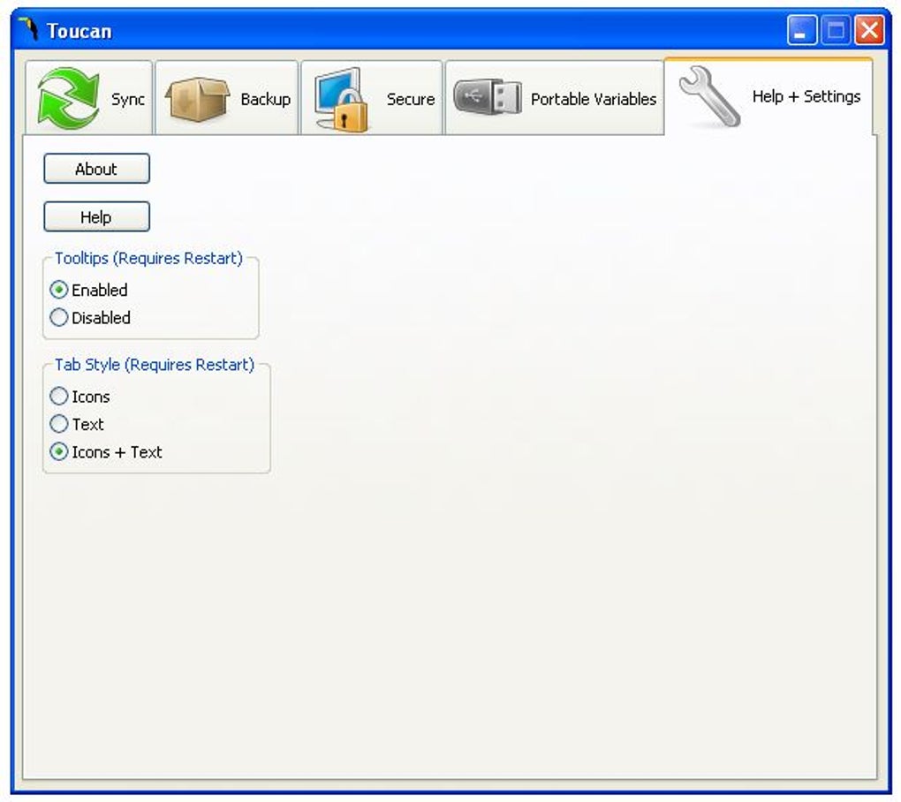Open Help via the Help button
The width and height of the screenshot is (901, 802).
coord(96,216)
